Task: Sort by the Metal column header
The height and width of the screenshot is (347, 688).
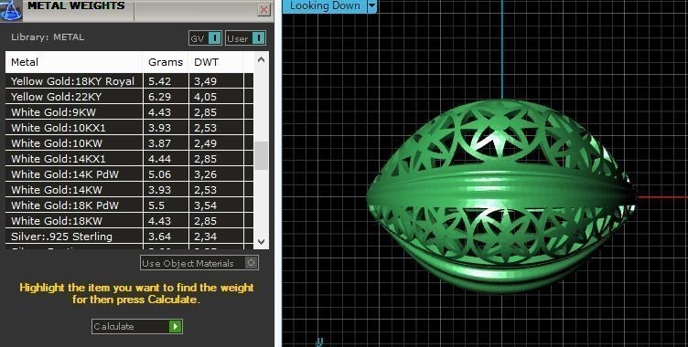Action: pos(74,62)
